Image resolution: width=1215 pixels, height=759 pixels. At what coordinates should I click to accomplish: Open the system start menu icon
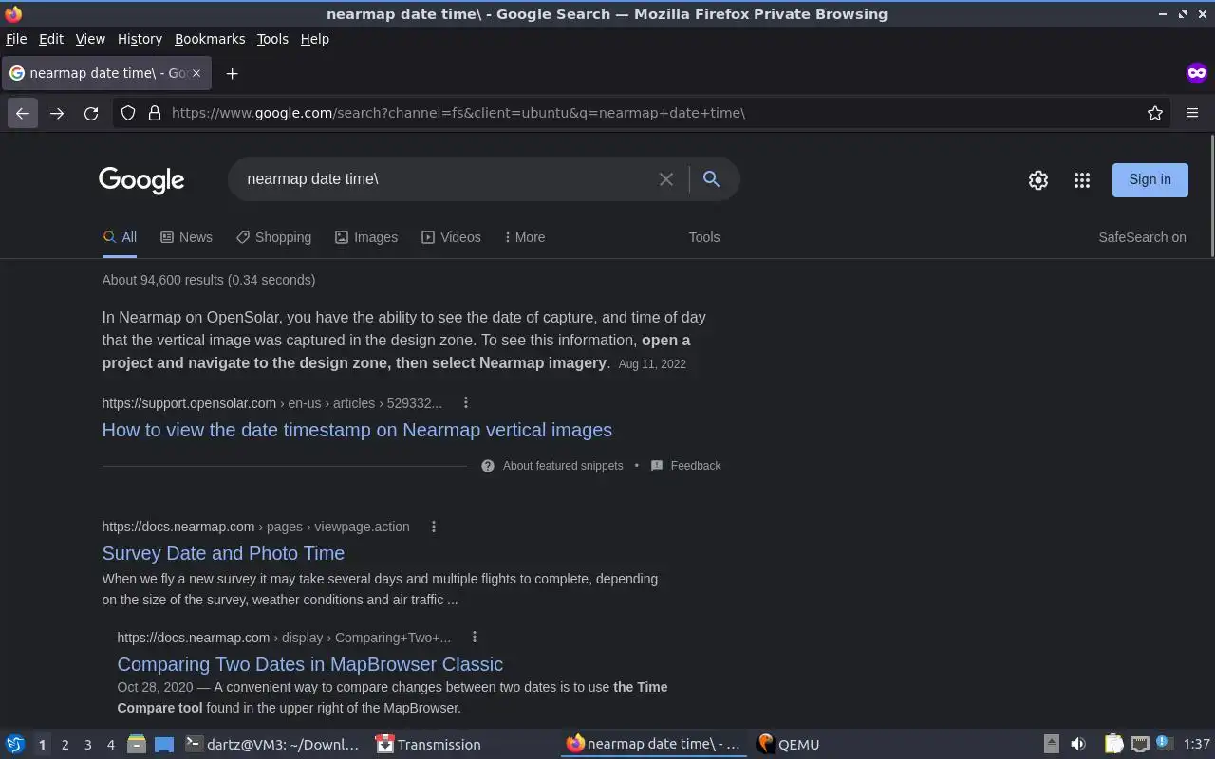pyautogui.click(x=15, y=745)
